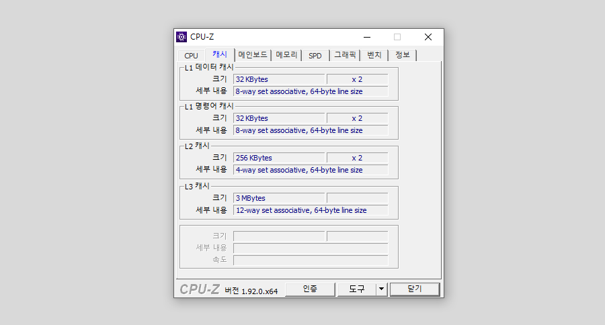The height and width of the screenshot is (325, 605).
Task: Click L3 캐시 3 MBytes size field
Action: [279, 198]
